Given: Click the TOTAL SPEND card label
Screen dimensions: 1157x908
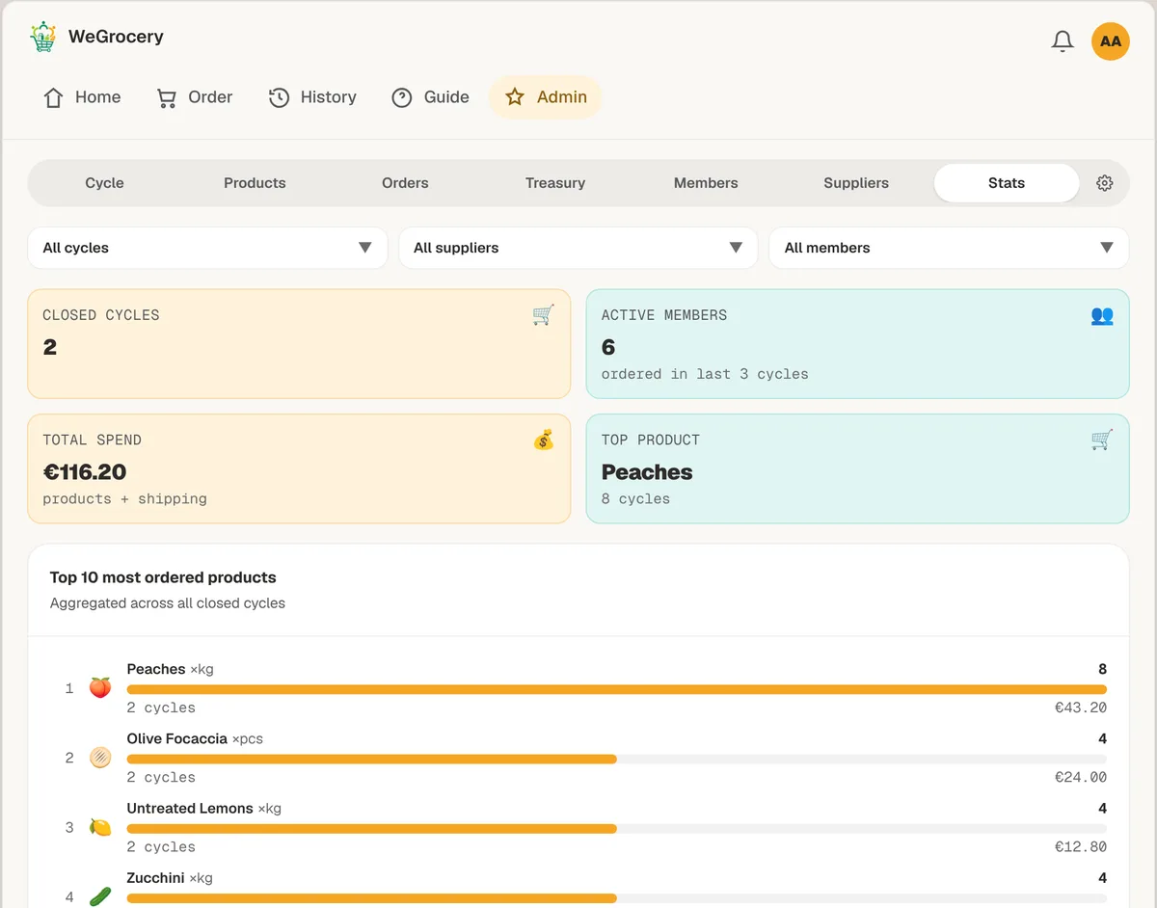Looking at the screenshot, I should pyautogui.click(x=93, y=441).
